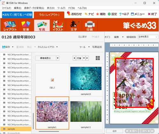Select the 文字 text tool

click(74, 25)
